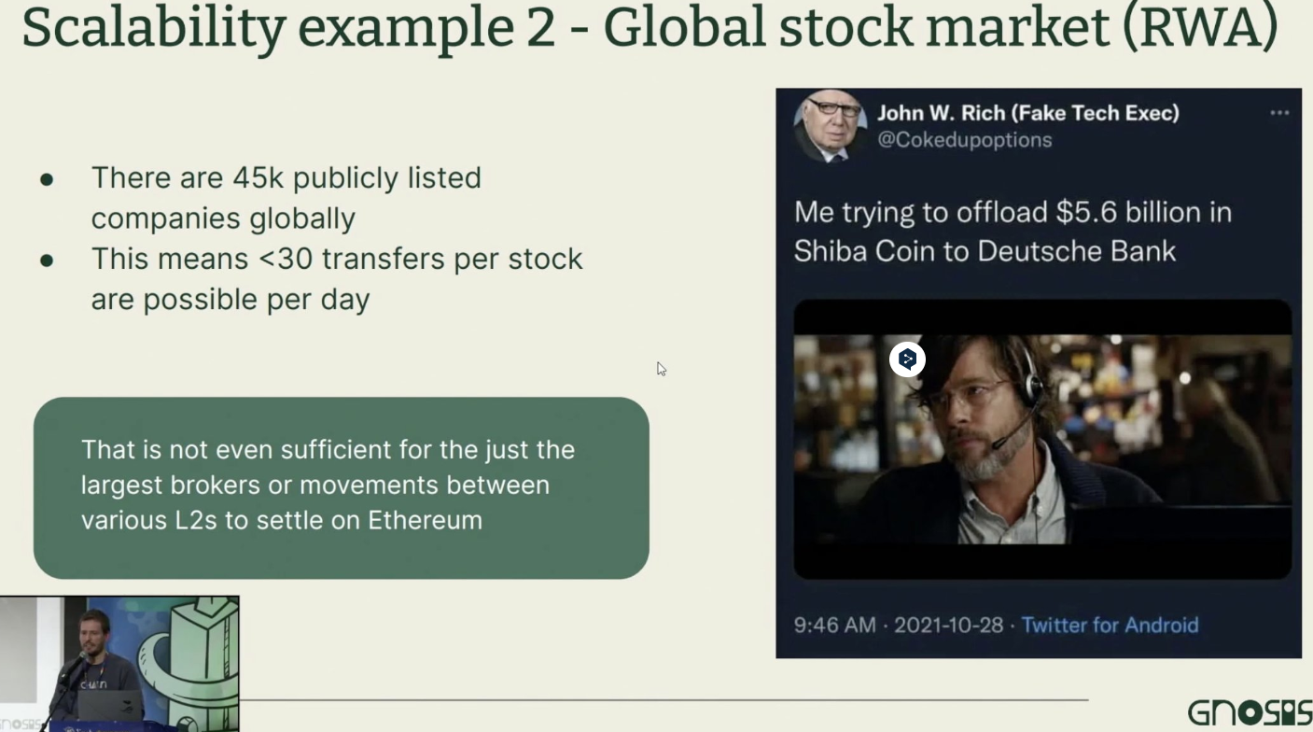Click the movie still of the man with the headset
Screen dimensions: 1313x732
pos(1041,439)
